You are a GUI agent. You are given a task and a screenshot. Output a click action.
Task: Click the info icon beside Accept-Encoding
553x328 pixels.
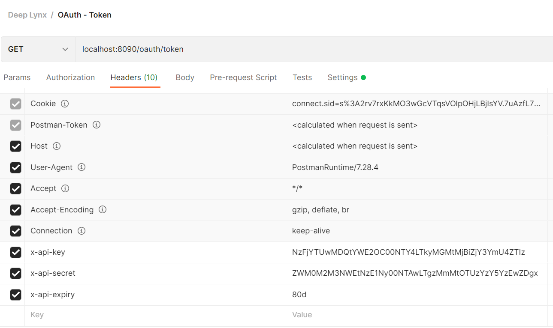(103, 209)
